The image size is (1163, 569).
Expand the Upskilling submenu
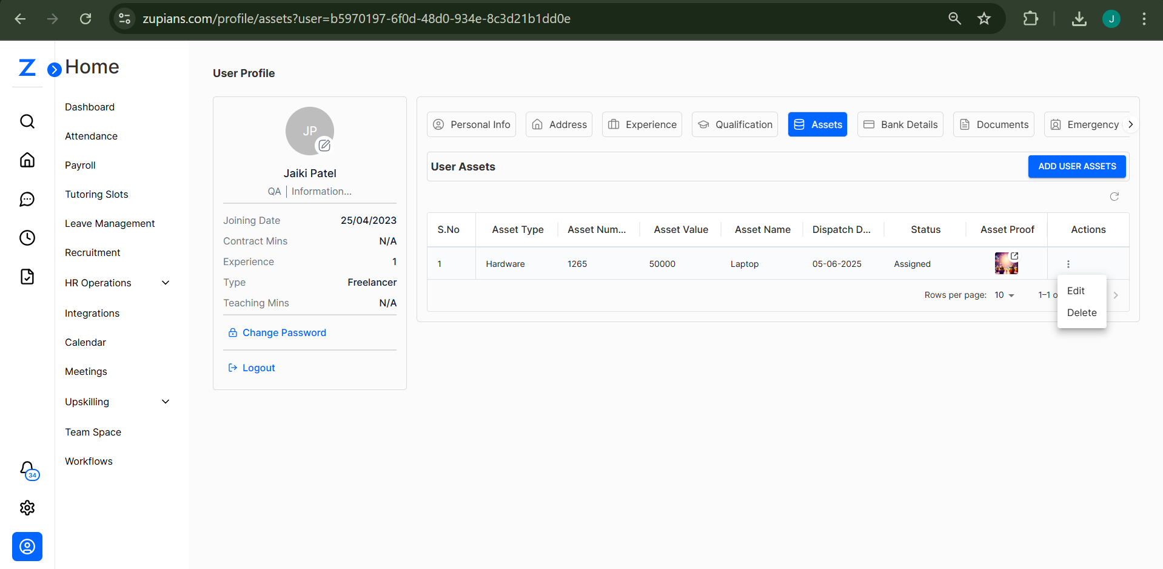[166, 402]
